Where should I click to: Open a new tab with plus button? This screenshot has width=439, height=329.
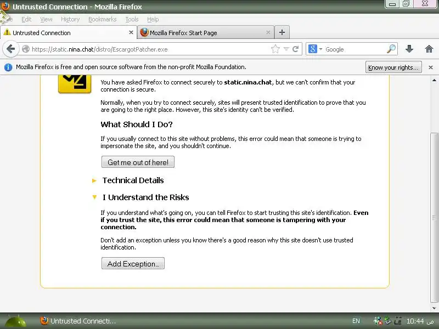(282, 32)
